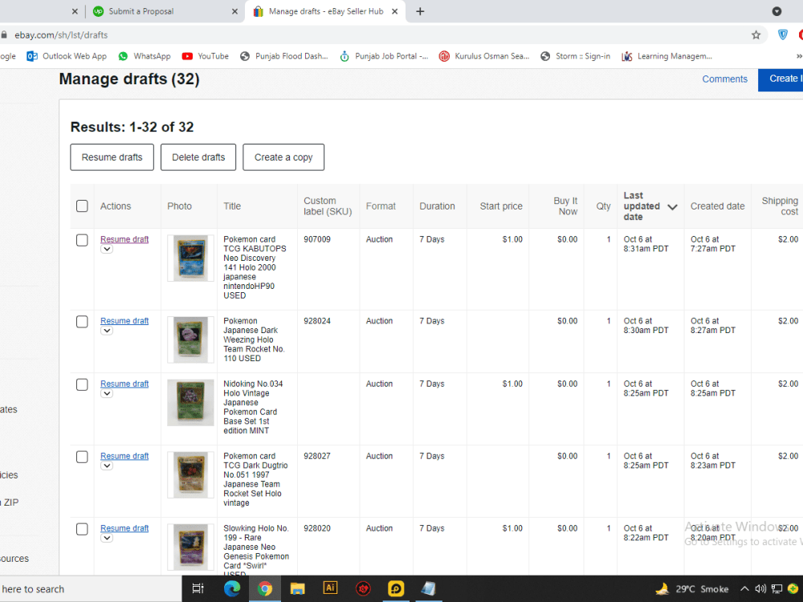Open the Dark Weezing card photo thumbnail
Image resolution: width=803 pixels, height=602 pixels.
pyautogui.click(x=190, y=340)
